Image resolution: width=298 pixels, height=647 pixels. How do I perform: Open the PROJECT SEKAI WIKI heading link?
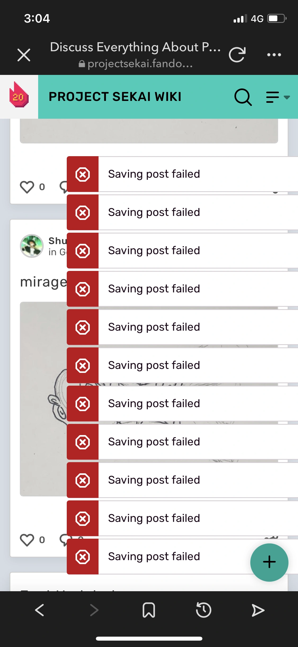(115, 97)
